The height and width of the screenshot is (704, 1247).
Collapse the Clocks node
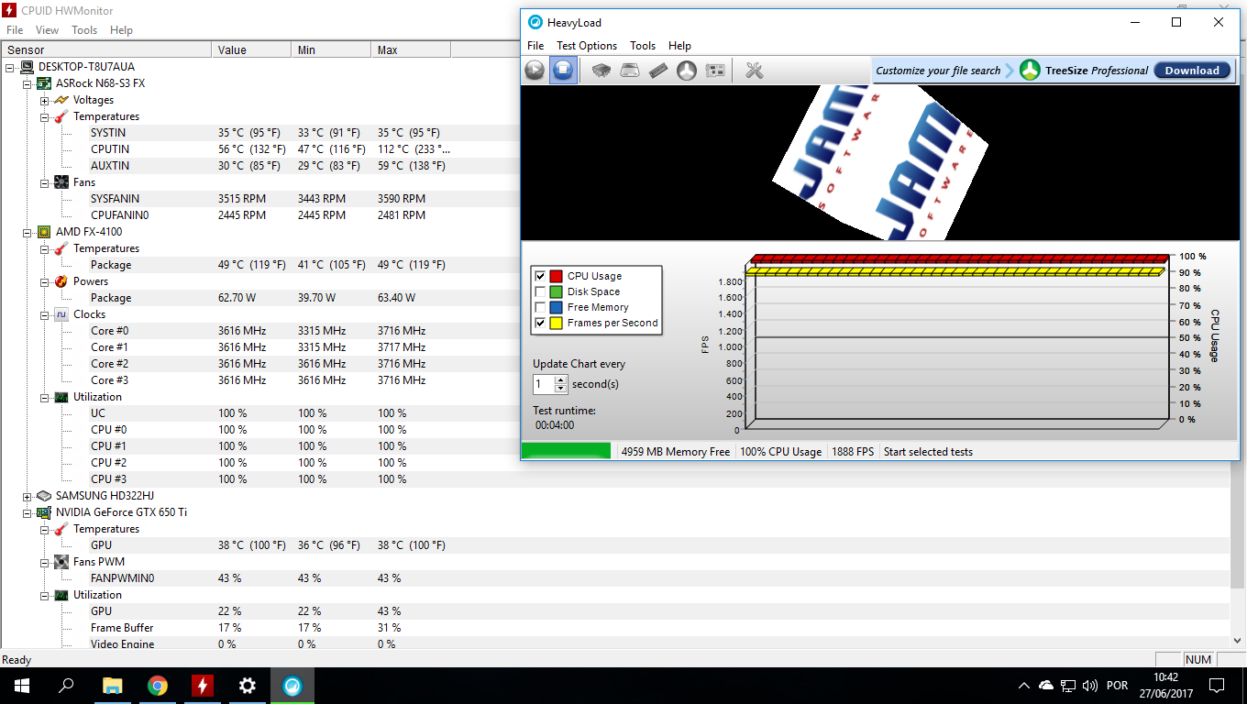tap(44, 314)
